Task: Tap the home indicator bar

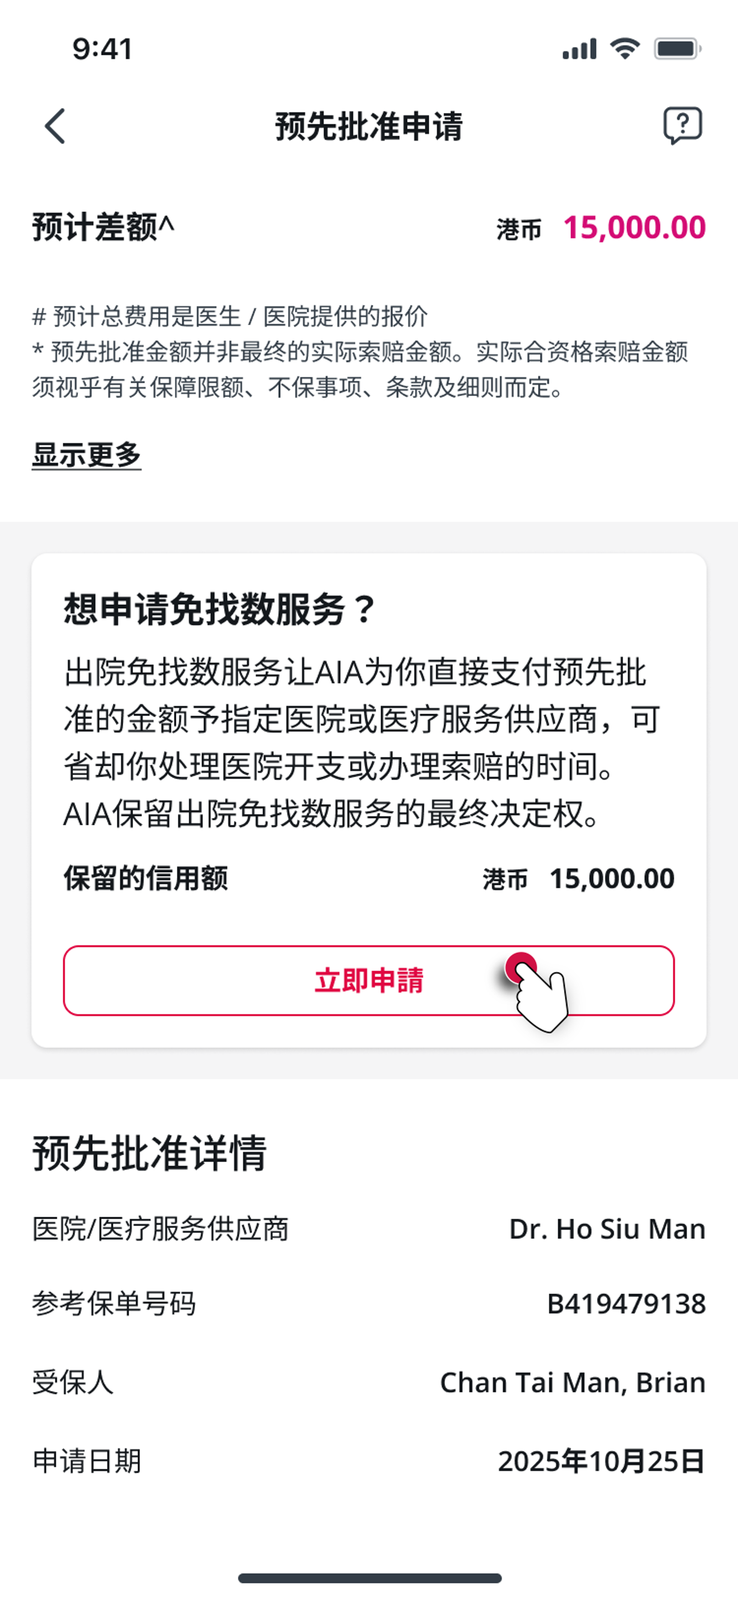Action: [x=370, y=1578]
